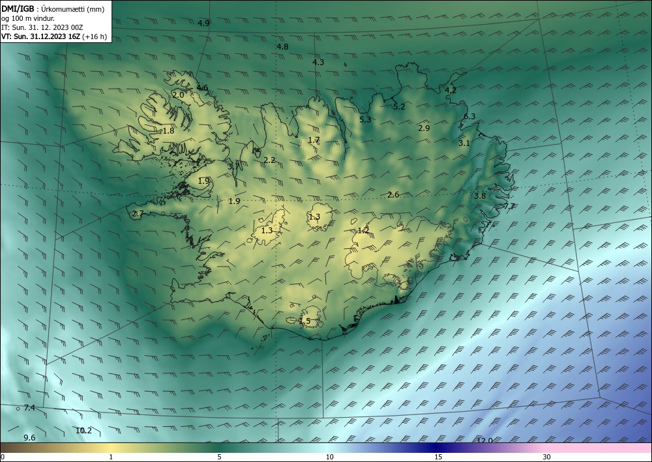
Task: Click the legend tick label 0
Action: [x=3, y=457]
